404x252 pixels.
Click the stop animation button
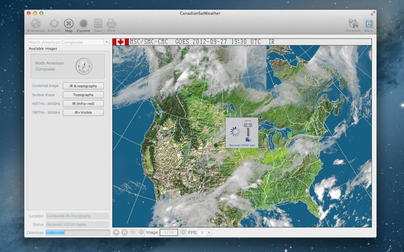coord(133,232)
